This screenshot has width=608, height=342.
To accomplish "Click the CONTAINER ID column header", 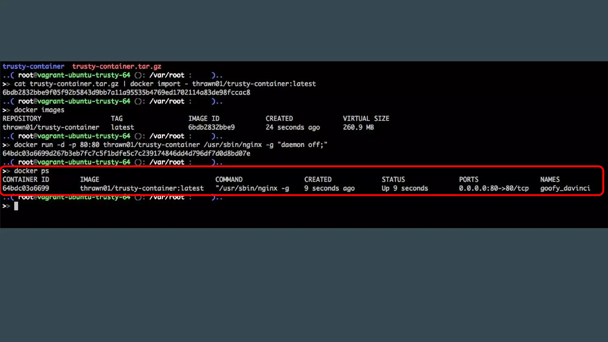I will 26,180.
